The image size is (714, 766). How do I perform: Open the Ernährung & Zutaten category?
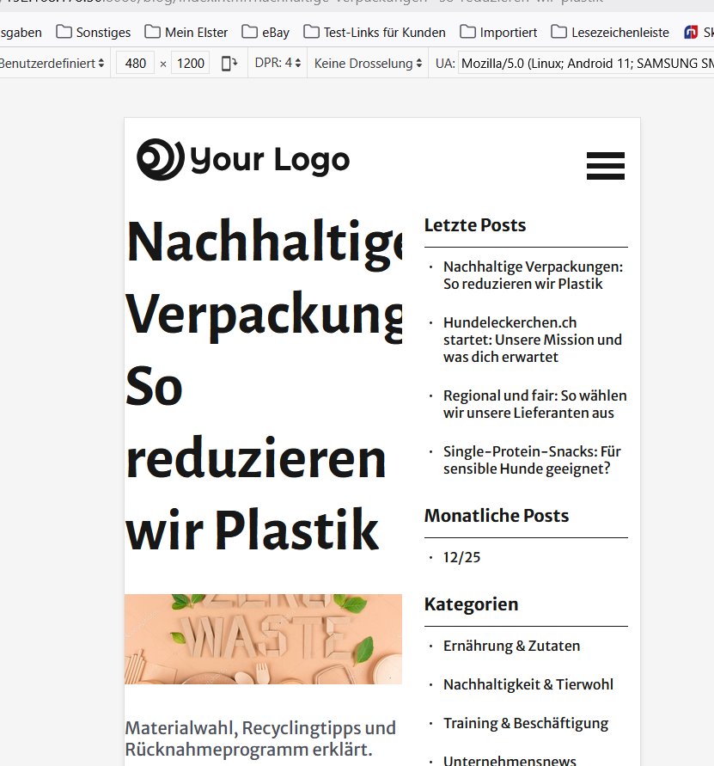pyautogui.click(x=511, y=646)
